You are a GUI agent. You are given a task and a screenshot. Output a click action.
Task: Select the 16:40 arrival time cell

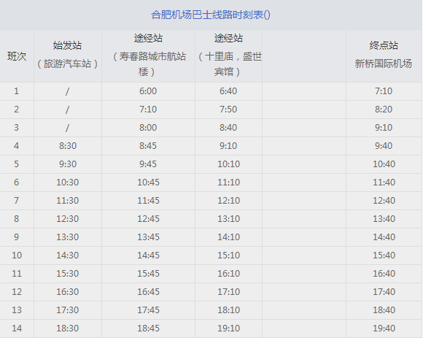point(384,274)
